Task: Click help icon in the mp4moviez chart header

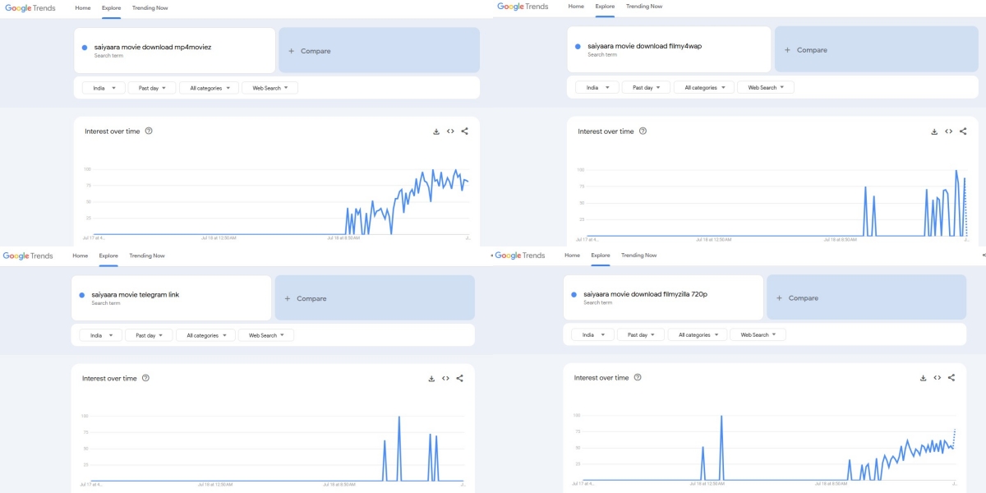Action: [149, 131]
